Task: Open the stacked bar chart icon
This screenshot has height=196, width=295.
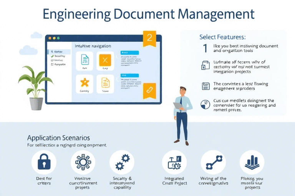Action: click(x=252, y=162)
